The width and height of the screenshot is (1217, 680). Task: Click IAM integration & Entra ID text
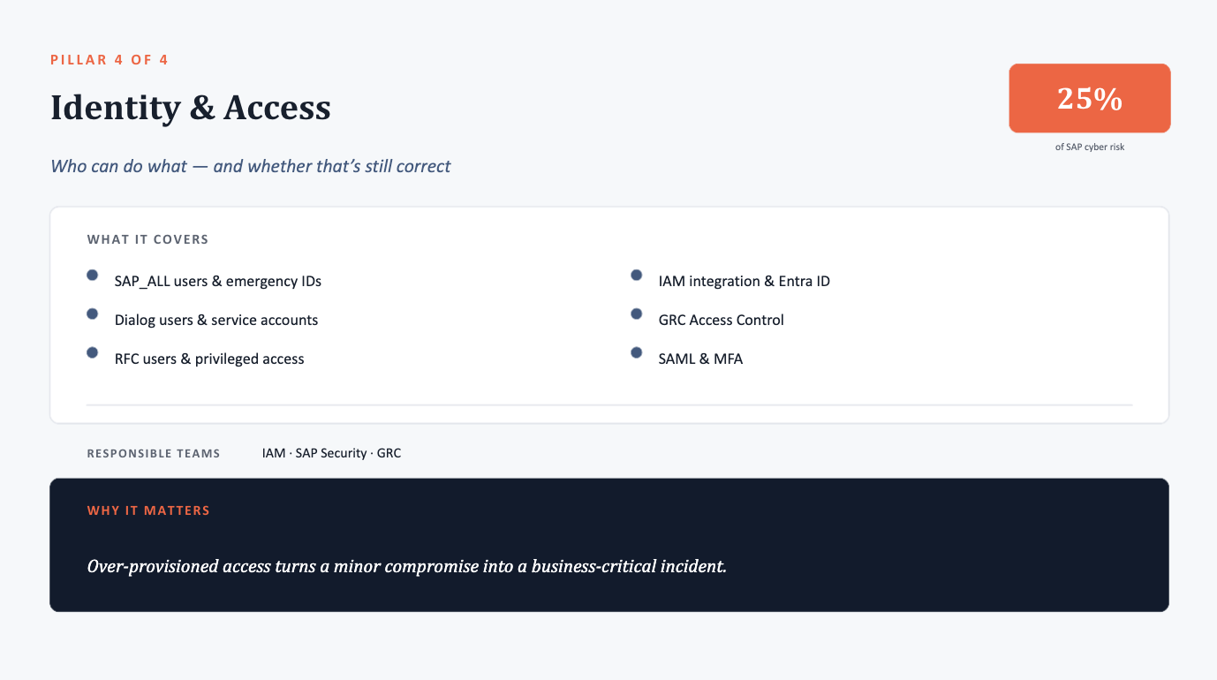click(x=745, y=282)
